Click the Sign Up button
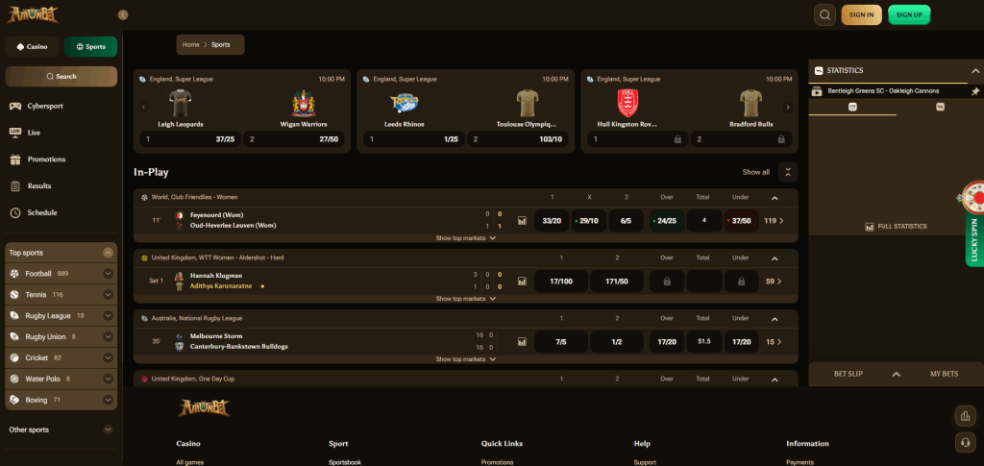Image resolution: width=984 pixels, height=466 pixels. tap(909, 15)
